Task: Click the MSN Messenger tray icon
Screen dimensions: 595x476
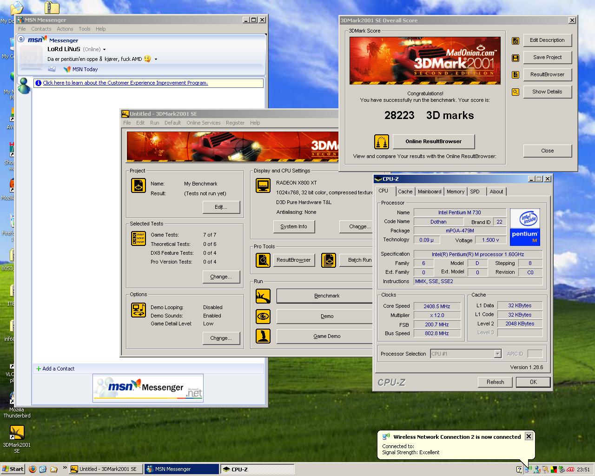Action: pos(537,469)
